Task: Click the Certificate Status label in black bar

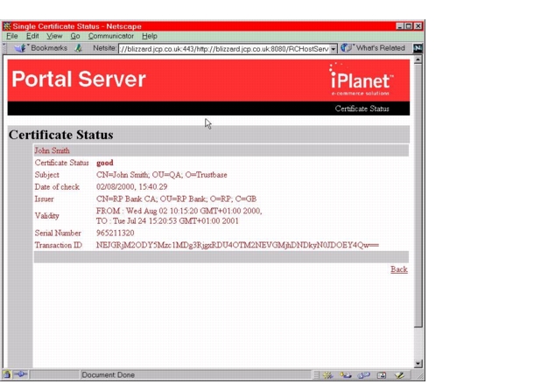Action: [362, 108]
